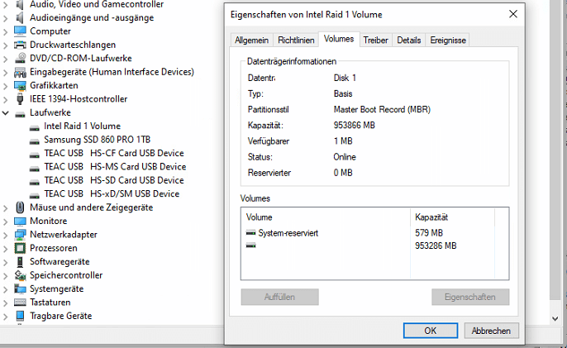567x348 pixels.
Task: Click the Auffüllen button
Action: pyautogui.click(x=280, y=297)
